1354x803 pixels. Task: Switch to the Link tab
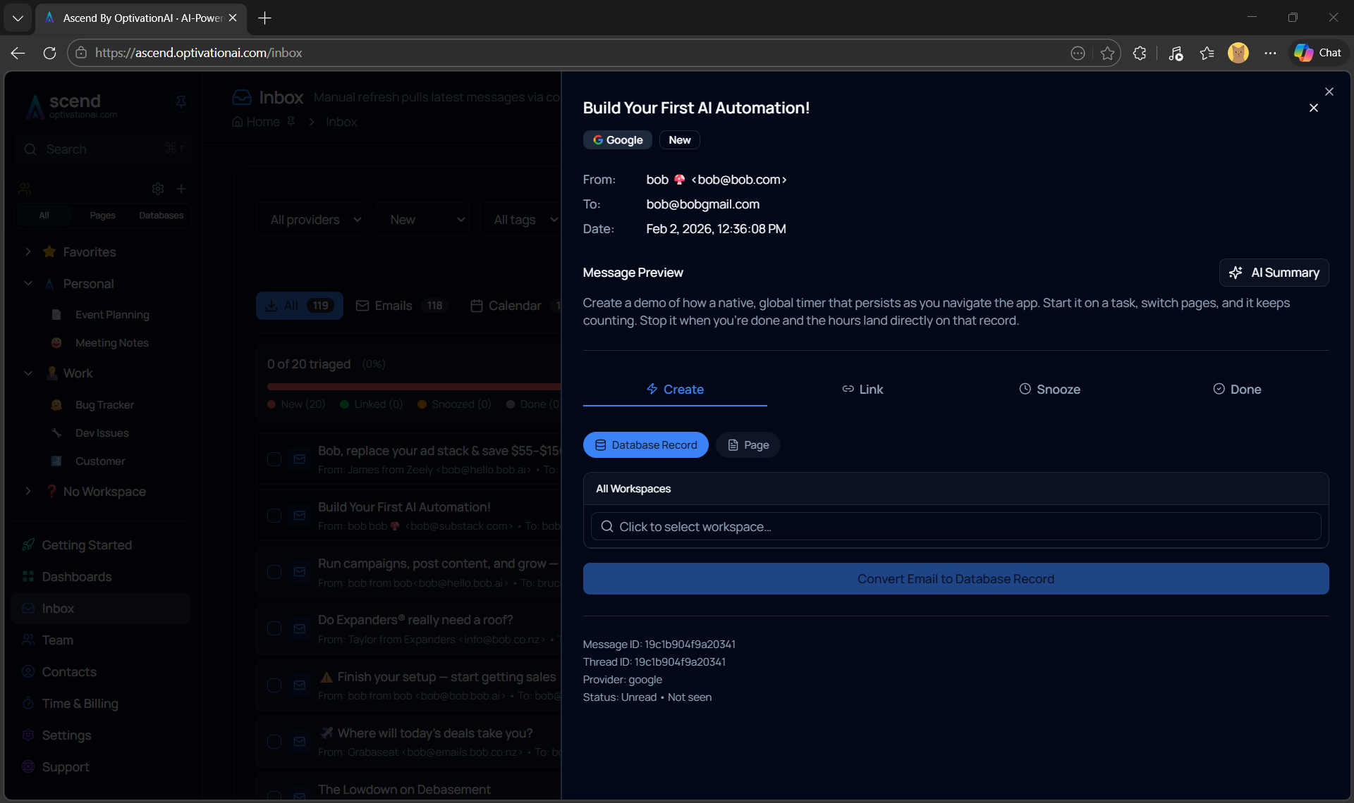pyautogui.click(x=862, y=390)
